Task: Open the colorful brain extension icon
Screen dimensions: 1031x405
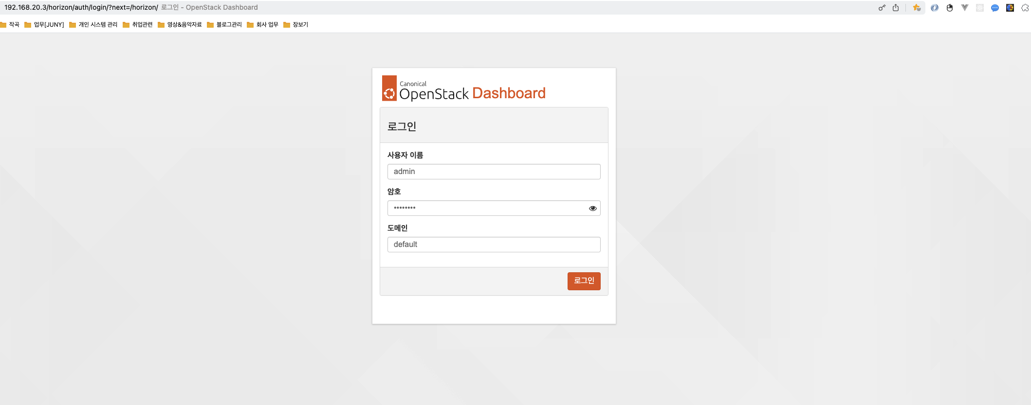Action: (x=1010, y=8)
